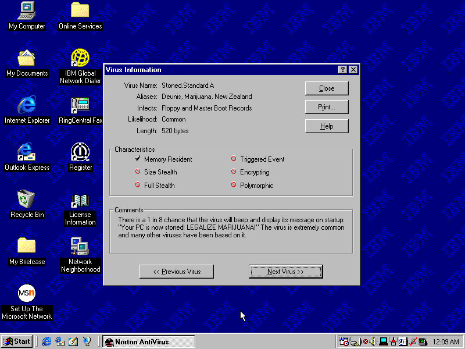Click the Memory Resident checkmark indicator
This screenshot has width=465, height=349.
coord(138,159)
